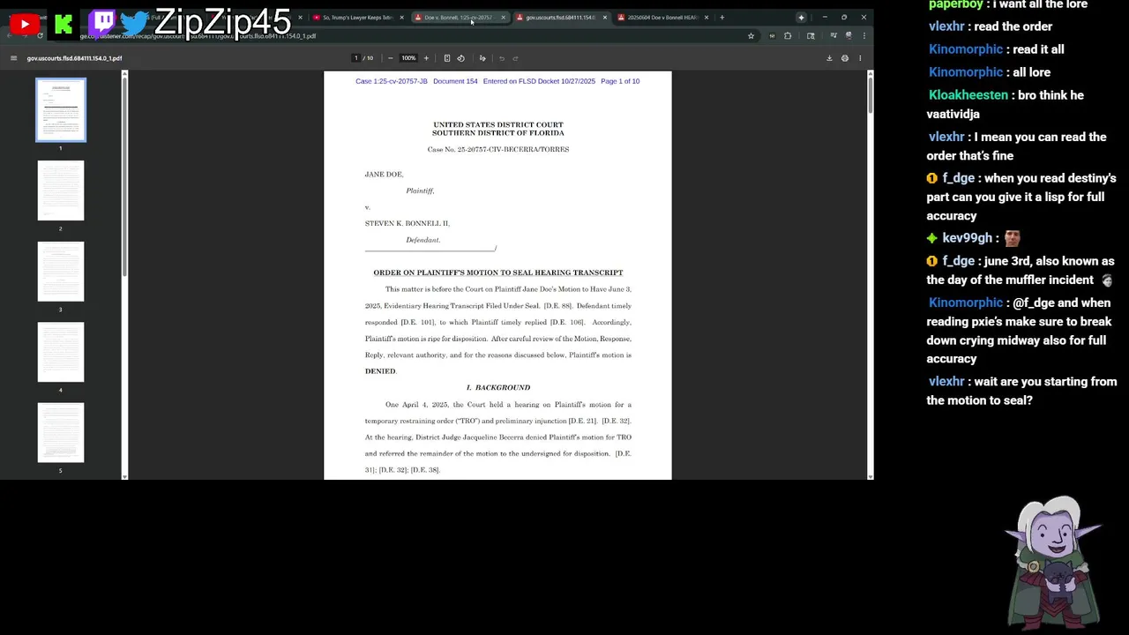This screenshot has width=1129, height=635.
Task: Select page 1 thumbnail
Action: coord(61,110)
